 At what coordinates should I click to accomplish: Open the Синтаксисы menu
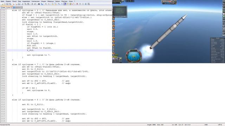[x=36, y=1]
